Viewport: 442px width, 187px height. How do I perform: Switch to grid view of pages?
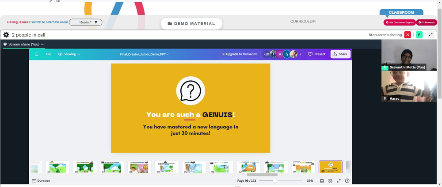click(x=330, y=181)
